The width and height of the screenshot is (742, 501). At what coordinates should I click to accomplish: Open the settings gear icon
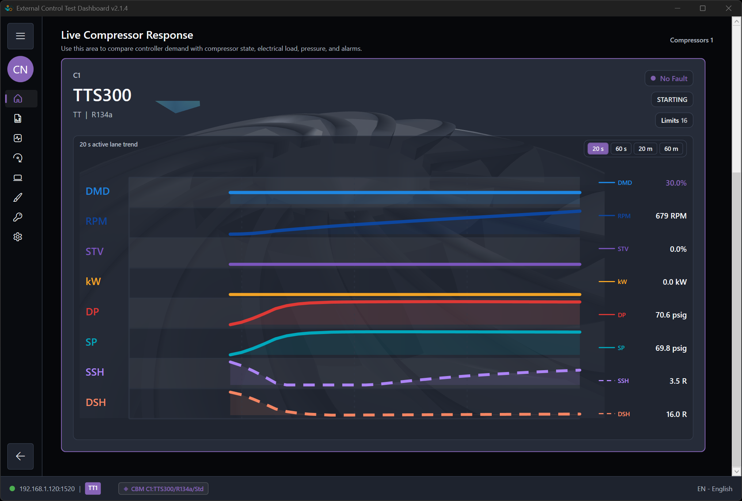18,237
